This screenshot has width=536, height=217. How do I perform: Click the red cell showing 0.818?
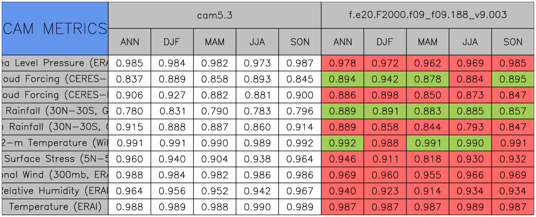point(428,159)
